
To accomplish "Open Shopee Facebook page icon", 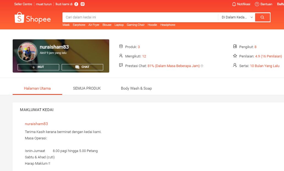I will (76, 4).
